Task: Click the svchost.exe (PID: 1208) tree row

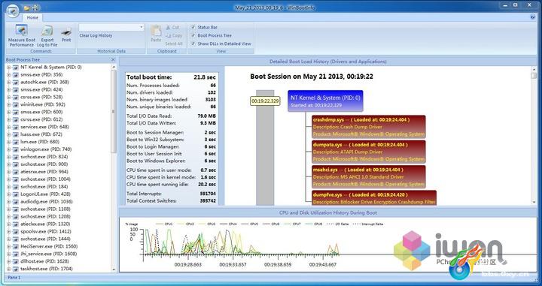Action: (x=45, y=217)
